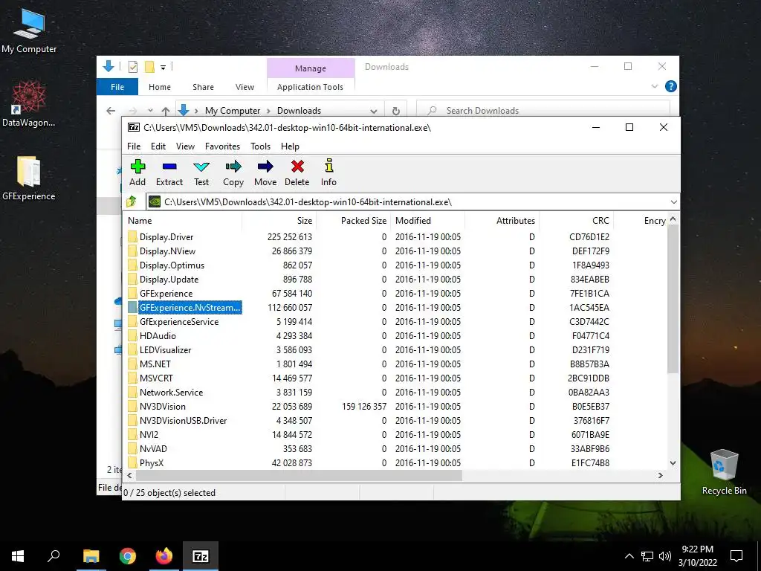The width and height of the screenshot is (761, 571).
Task: Select the Display.Optimus folder
Action: tap(172, 265)
